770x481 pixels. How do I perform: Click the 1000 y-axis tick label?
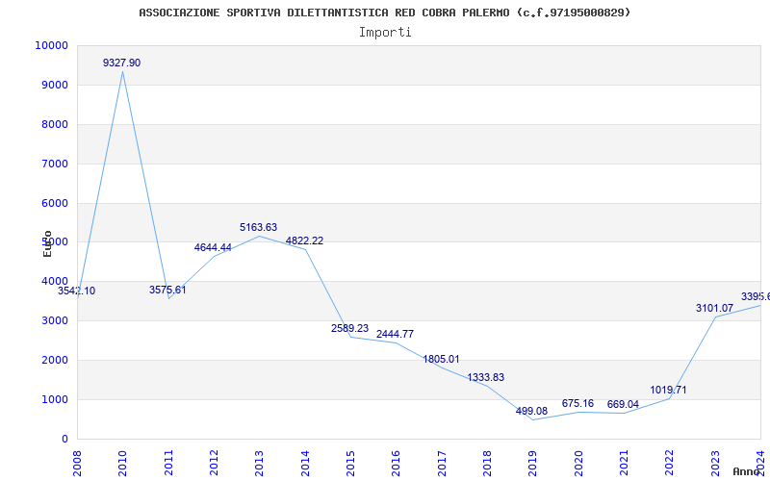(x=55, y=399)
